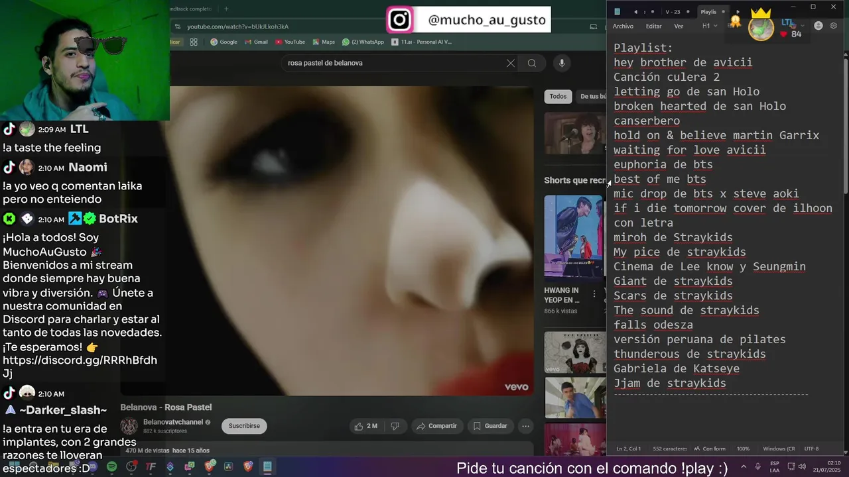The image size is (849, 477).
Task: Click the YouTube search magnifier button
Action: 531,63
